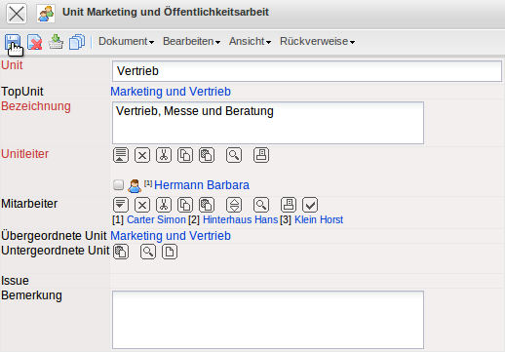Click the paste icon in Untergeordnete Unit row
Screen dimensions: 505x352
click(121, 252)
